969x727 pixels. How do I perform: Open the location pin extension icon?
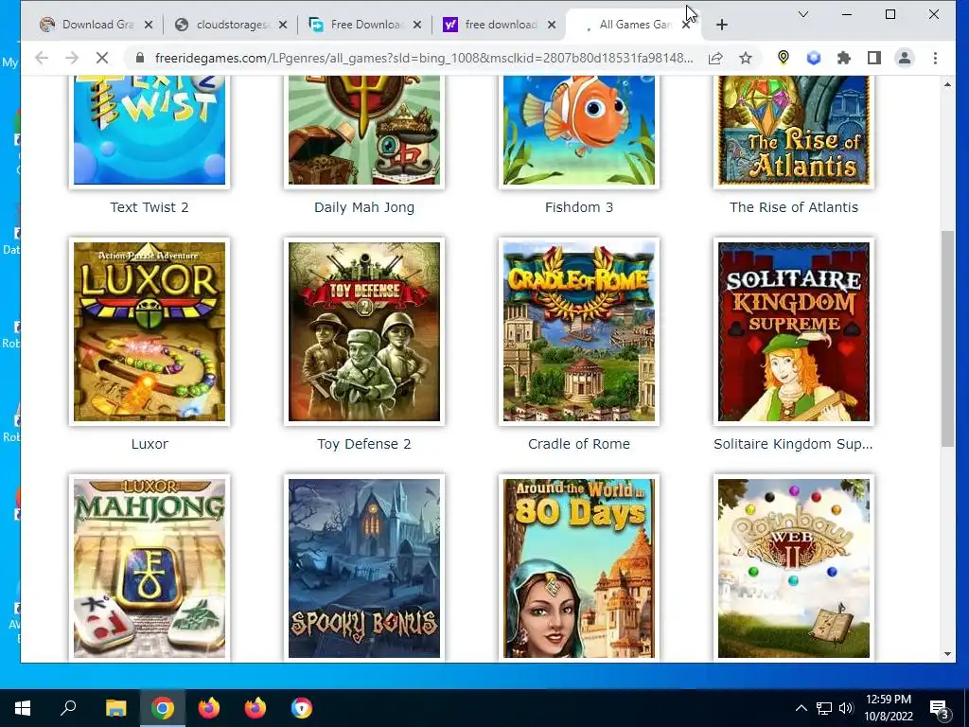[x=783, y=58]
